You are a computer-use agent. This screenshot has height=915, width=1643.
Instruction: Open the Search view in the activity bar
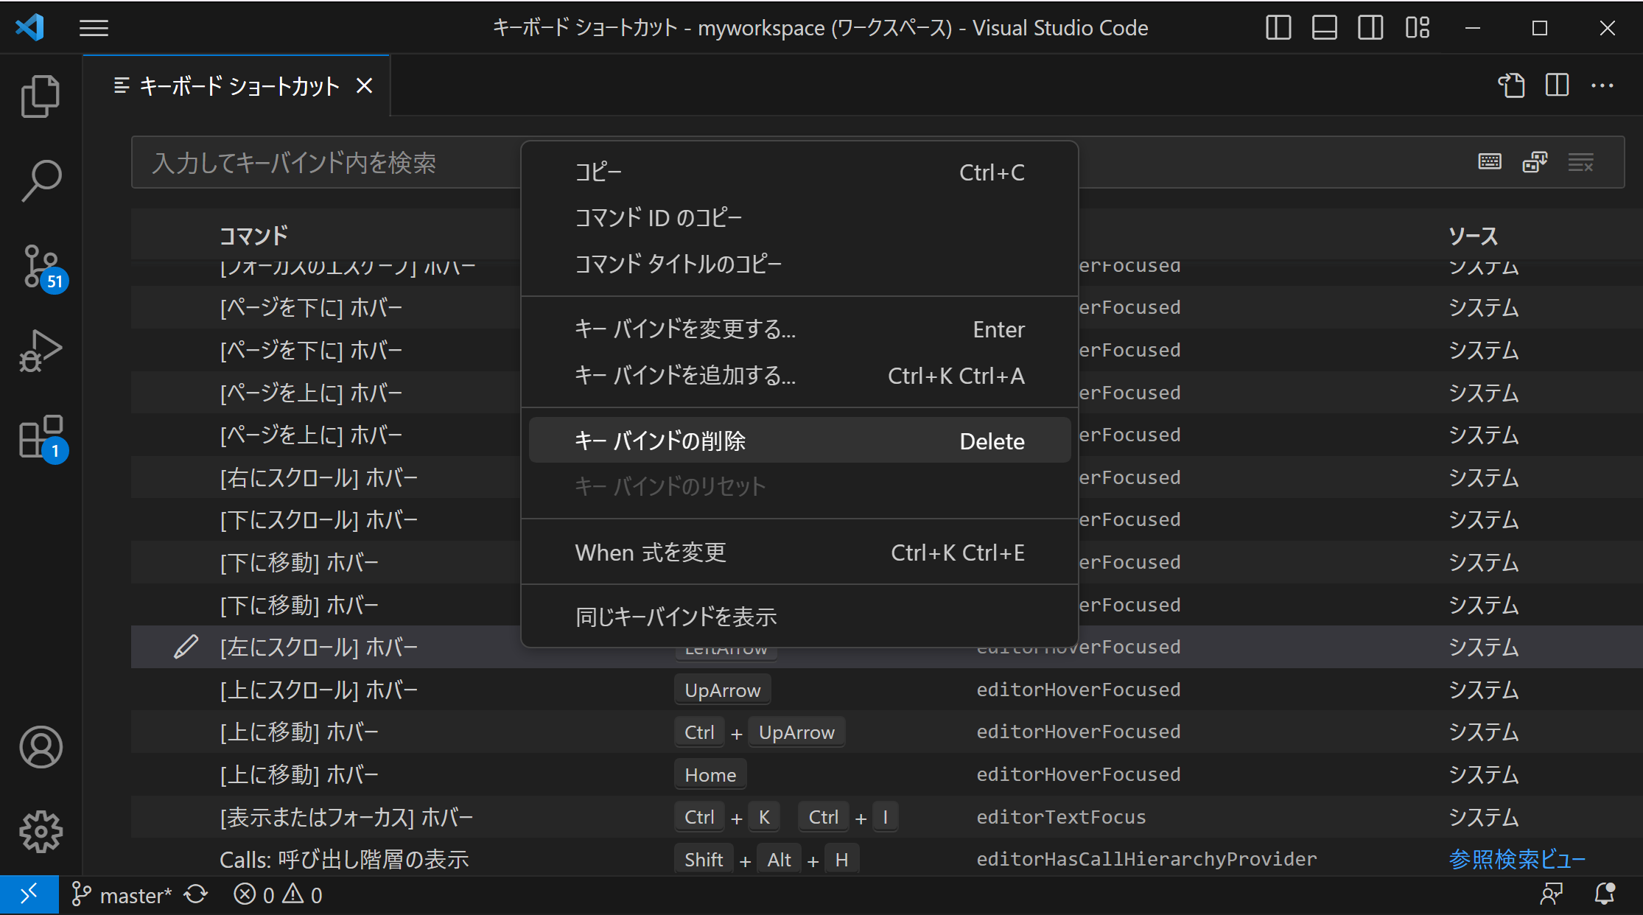pyautogui.click(x=41, y=180)
